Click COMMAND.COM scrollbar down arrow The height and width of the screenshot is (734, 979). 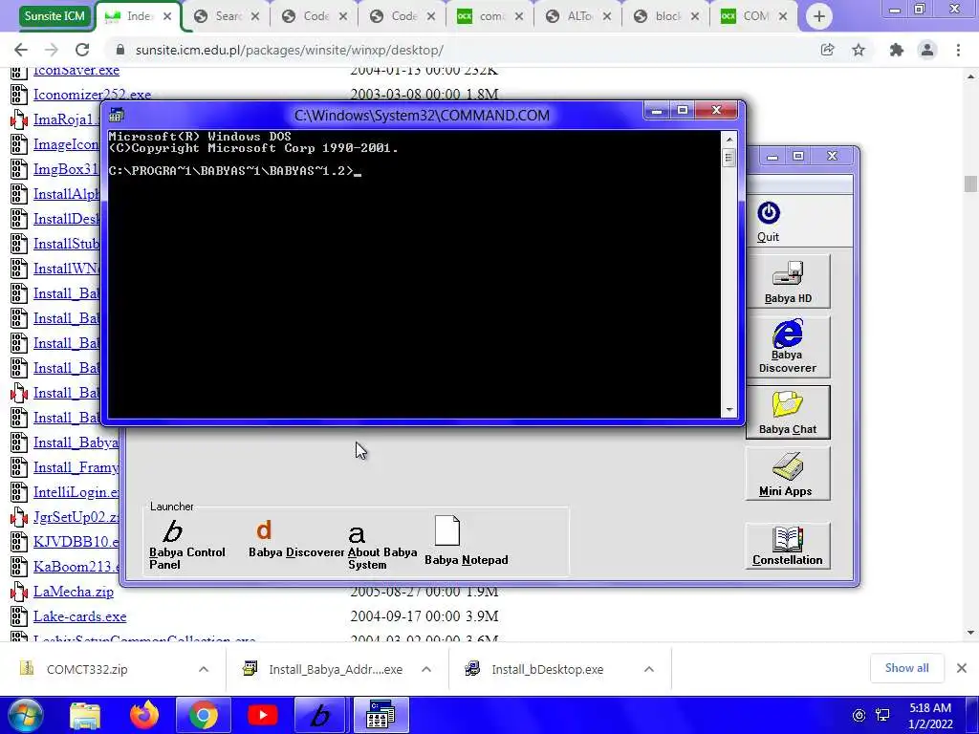point(729,410)
